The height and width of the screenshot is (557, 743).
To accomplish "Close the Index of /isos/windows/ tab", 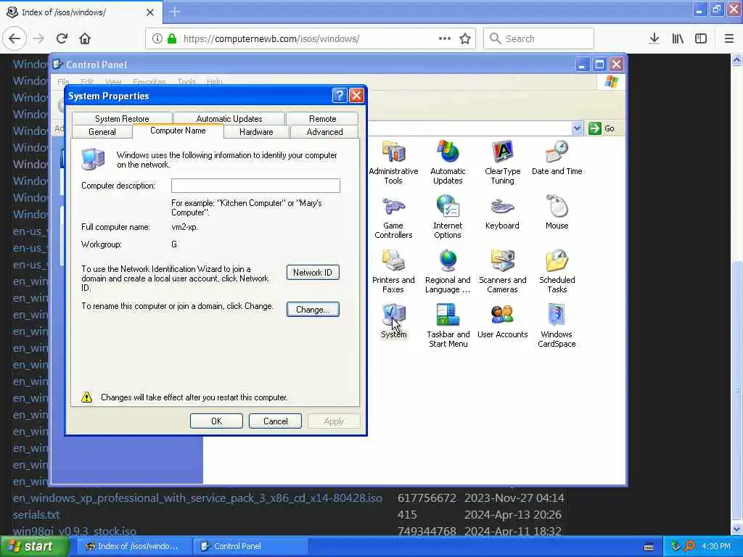I will (x=149, y=12).
